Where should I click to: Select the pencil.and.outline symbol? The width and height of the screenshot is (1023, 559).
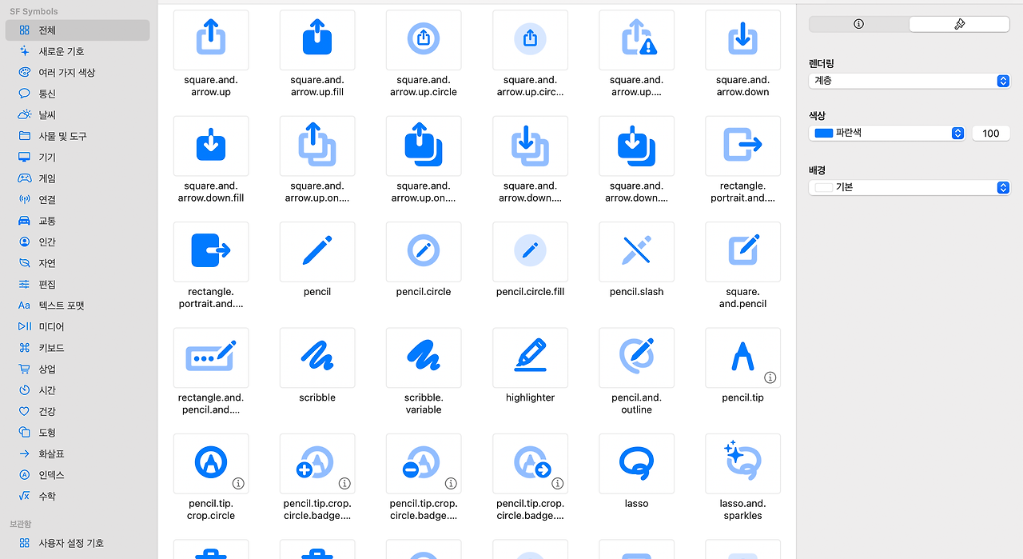(637, 357)
